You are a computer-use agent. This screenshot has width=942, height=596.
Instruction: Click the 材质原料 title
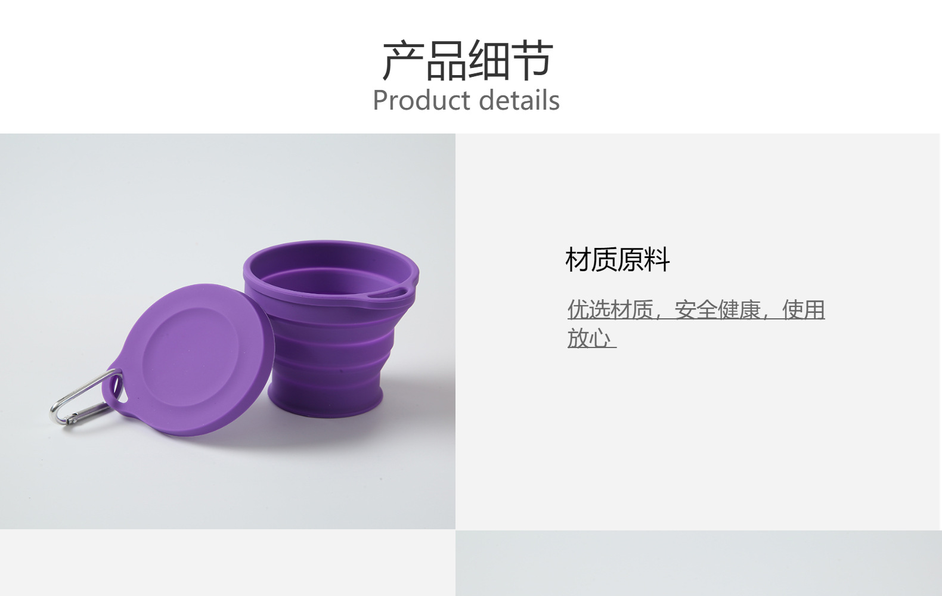click(618, 260)
